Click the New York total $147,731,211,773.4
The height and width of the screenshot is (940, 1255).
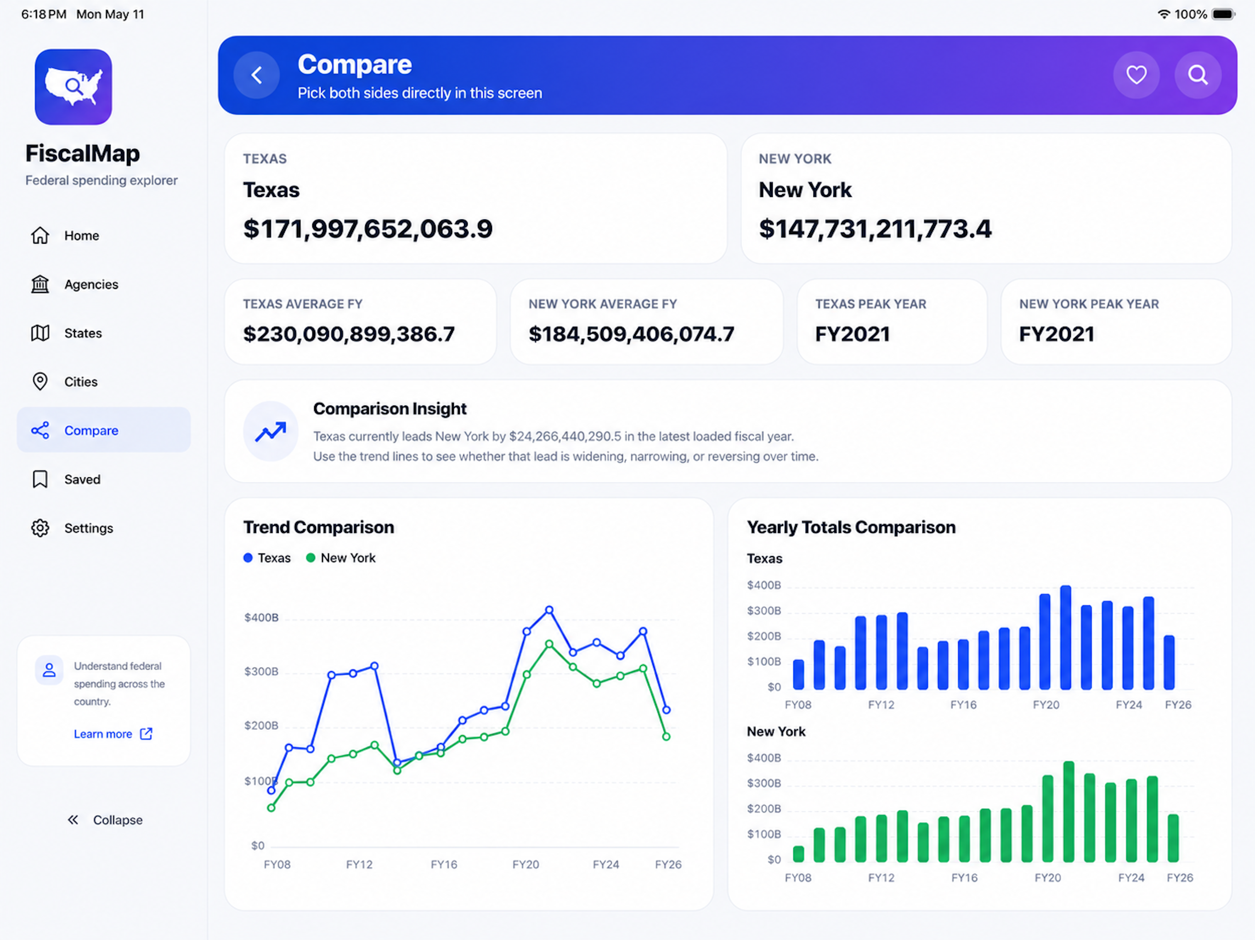[x=875, y=229]
